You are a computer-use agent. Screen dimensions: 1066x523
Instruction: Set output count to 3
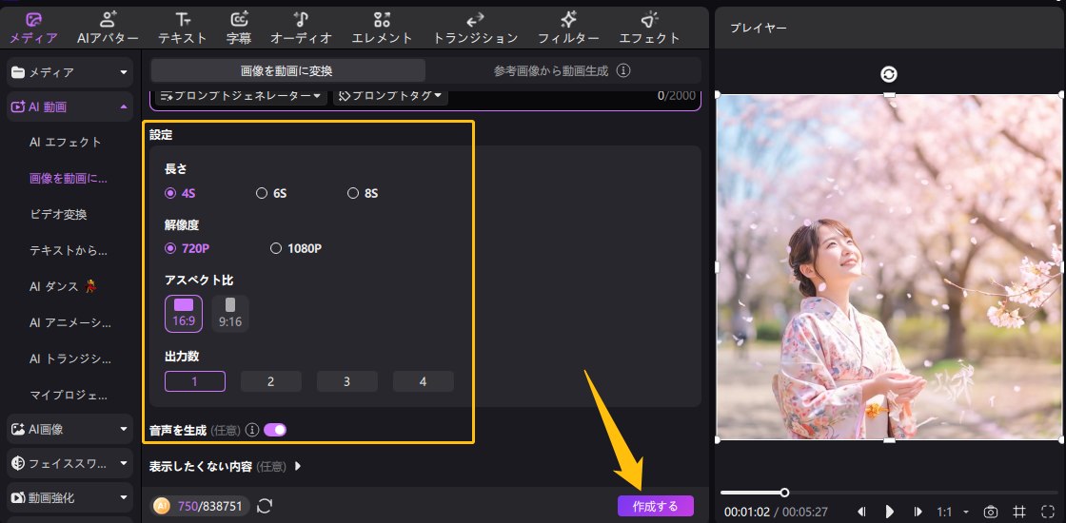[346, 381]
